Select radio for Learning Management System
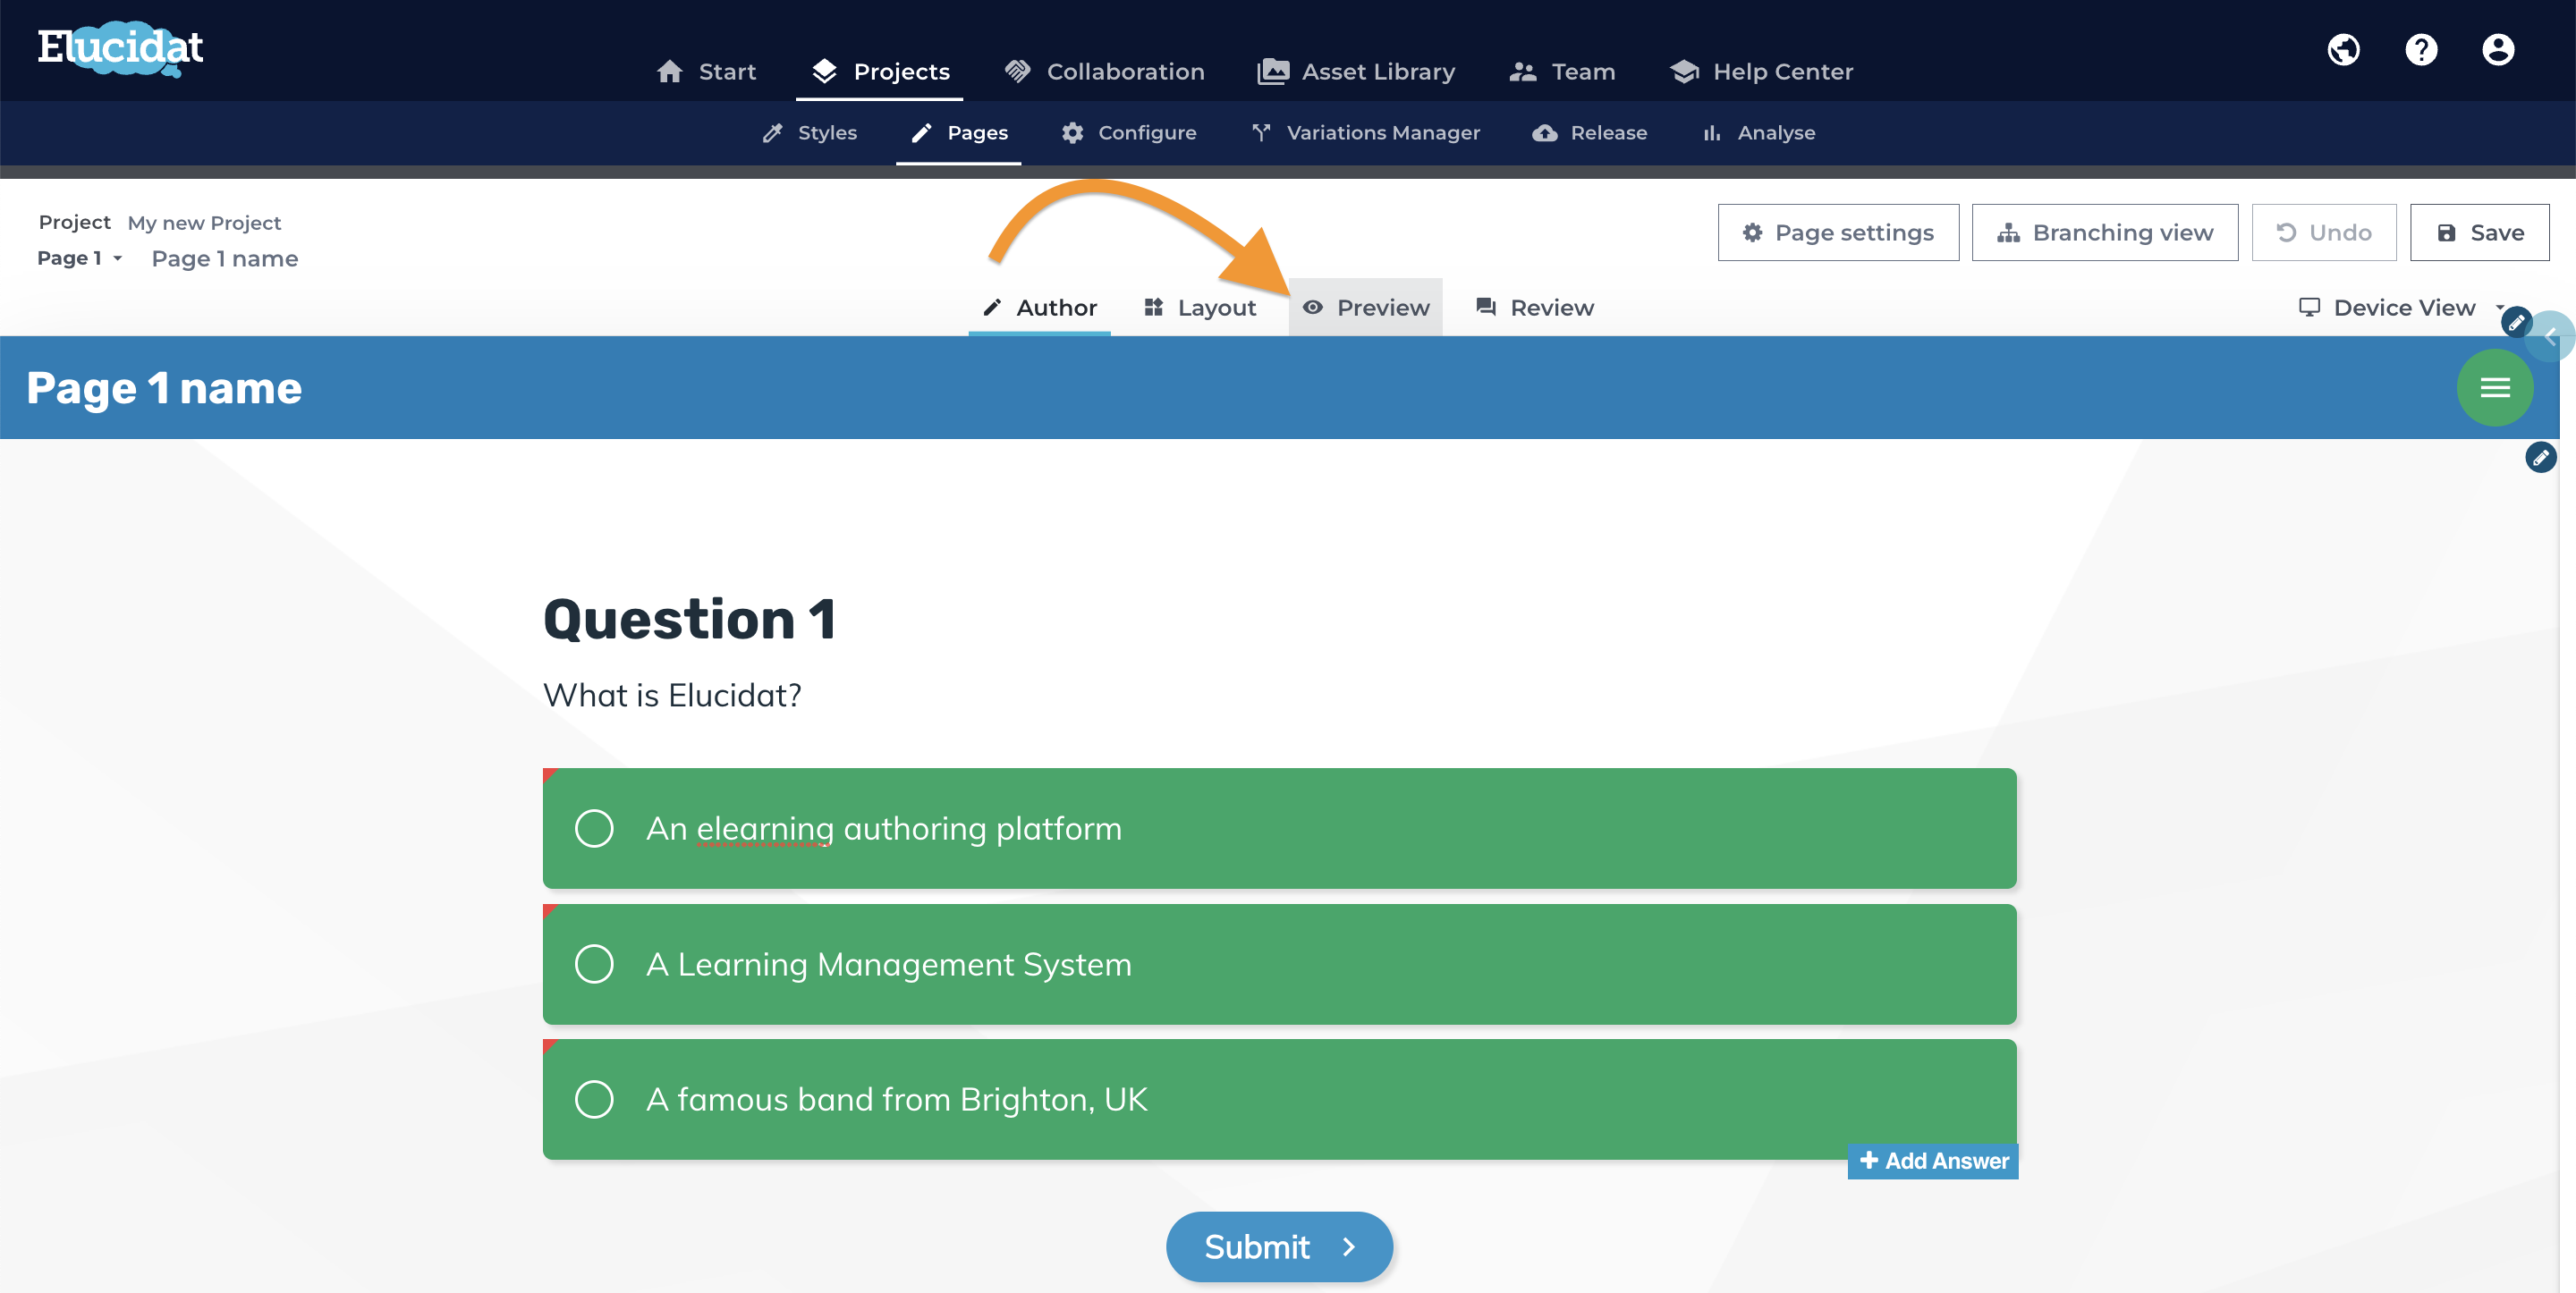The width and height of the screenshot is (2576, 1293). [x=594, y=964]
